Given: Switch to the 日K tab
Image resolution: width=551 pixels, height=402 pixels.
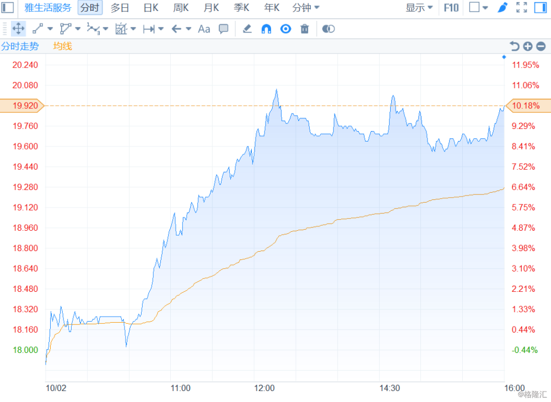Looking at the screenshot, I should click(150, 8).
